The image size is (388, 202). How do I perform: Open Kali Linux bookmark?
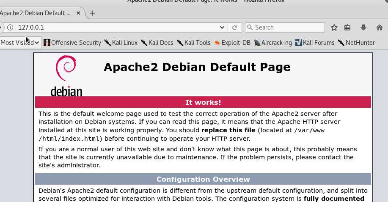click(121, 43)
